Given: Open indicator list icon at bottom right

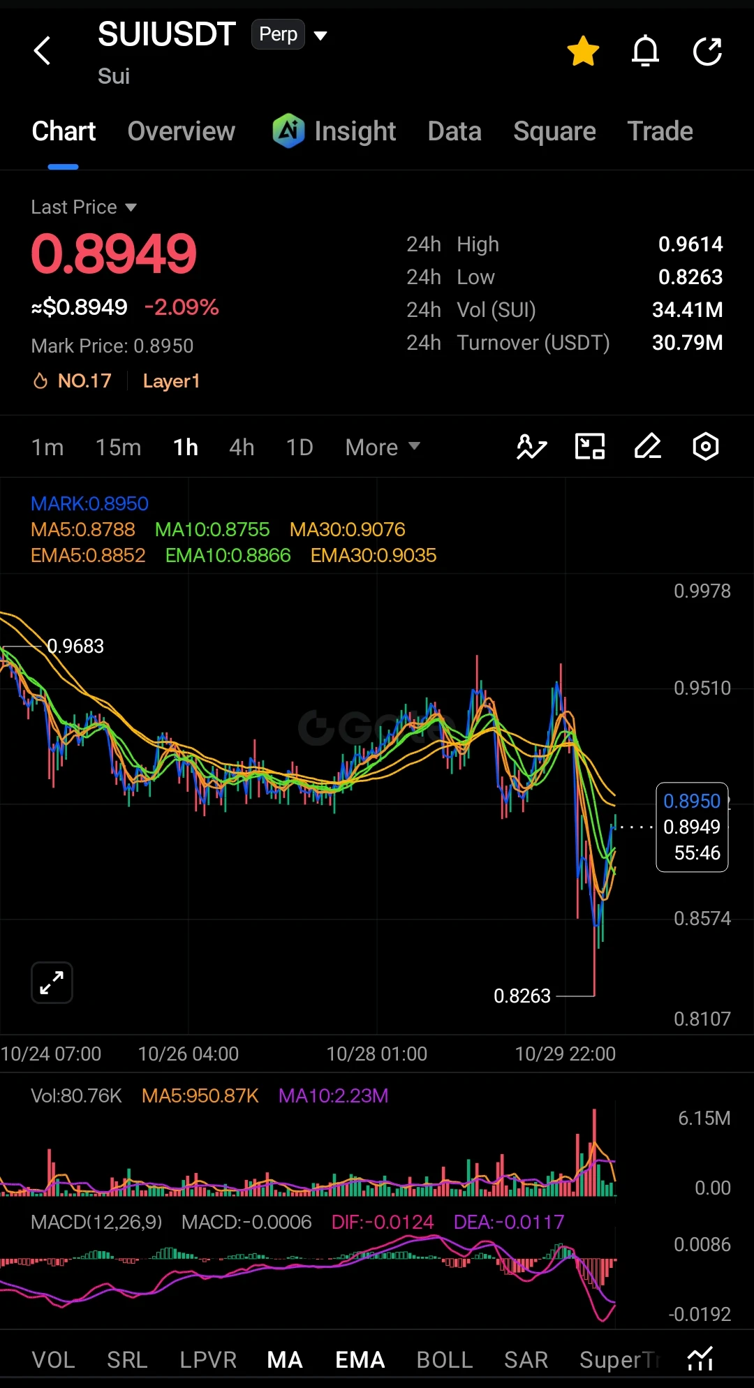Looking at the screenshot, I should pos(700,1359).
